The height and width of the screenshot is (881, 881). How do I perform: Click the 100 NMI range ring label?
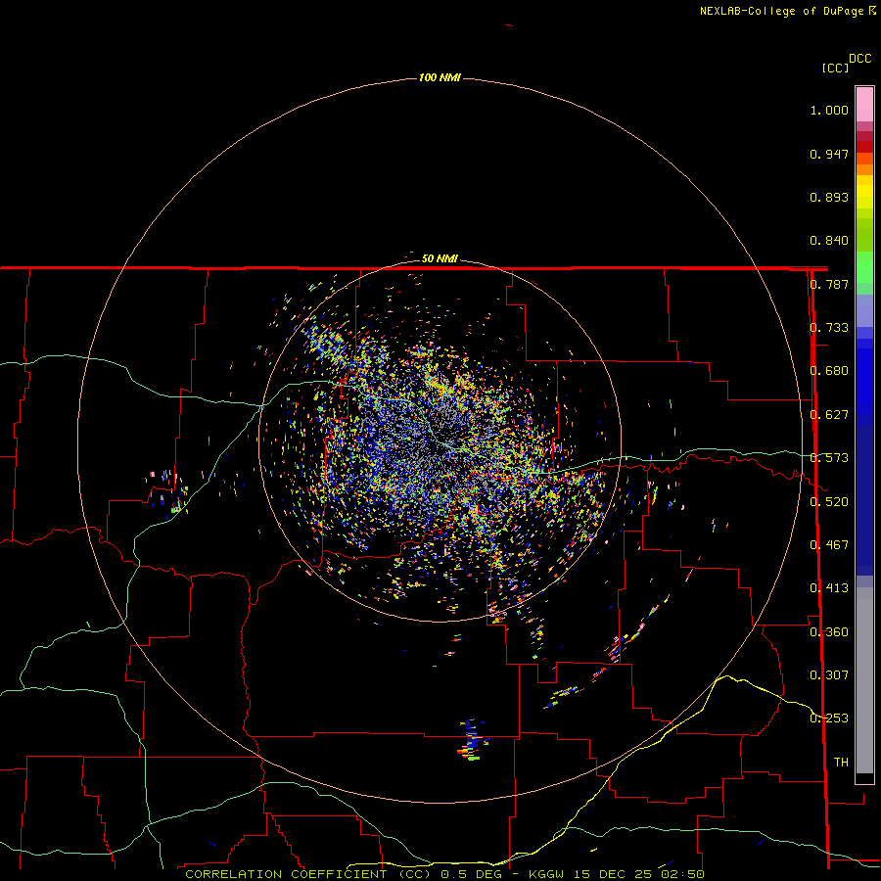point(440,77)
